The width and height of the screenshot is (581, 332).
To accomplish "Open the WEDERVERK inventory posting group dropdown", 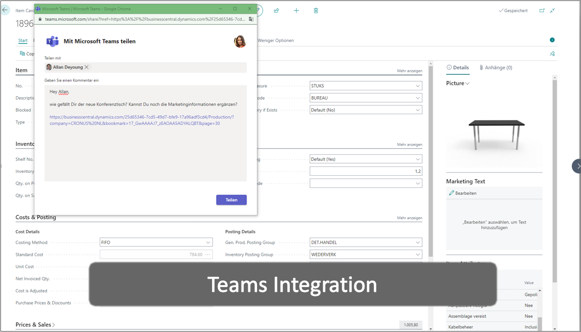I will coord(418,254).
